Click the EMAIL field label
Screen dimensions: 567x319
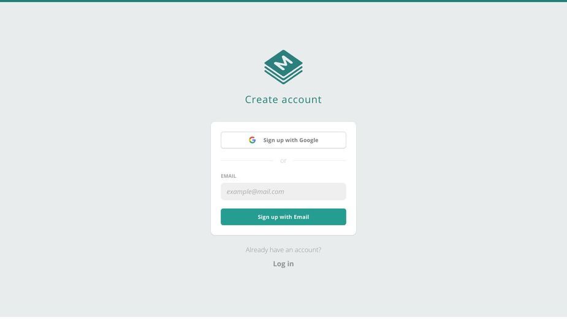coord(228,176)
